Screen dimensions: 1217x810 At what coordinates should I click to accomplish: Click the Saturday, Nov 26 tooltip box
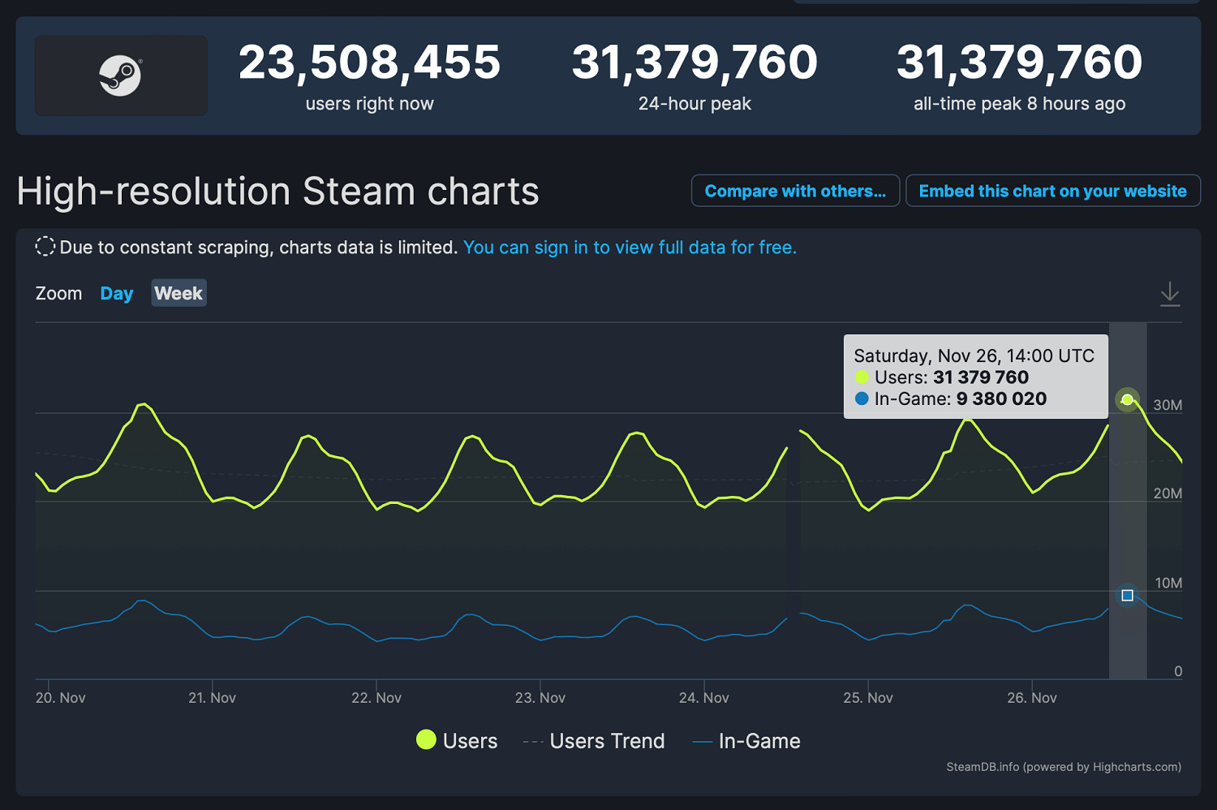pos(975,377)
